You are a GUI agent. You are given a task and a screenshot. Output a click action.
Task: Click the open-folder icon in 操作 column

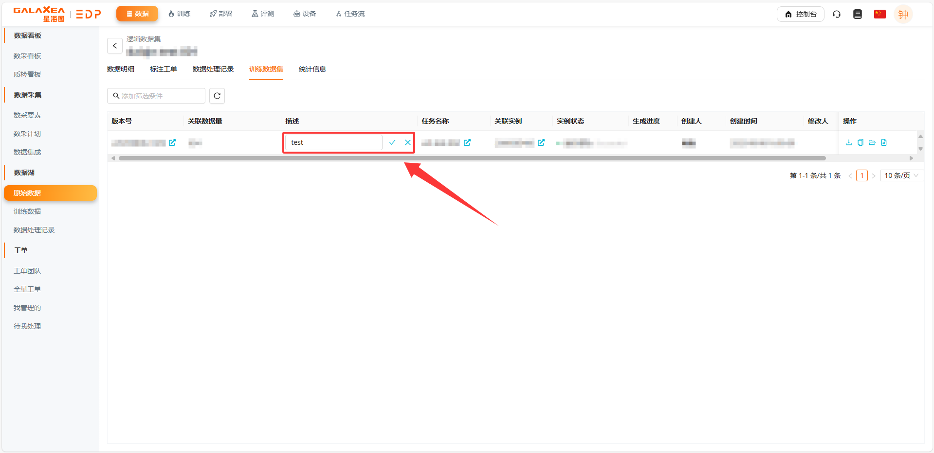872,142
